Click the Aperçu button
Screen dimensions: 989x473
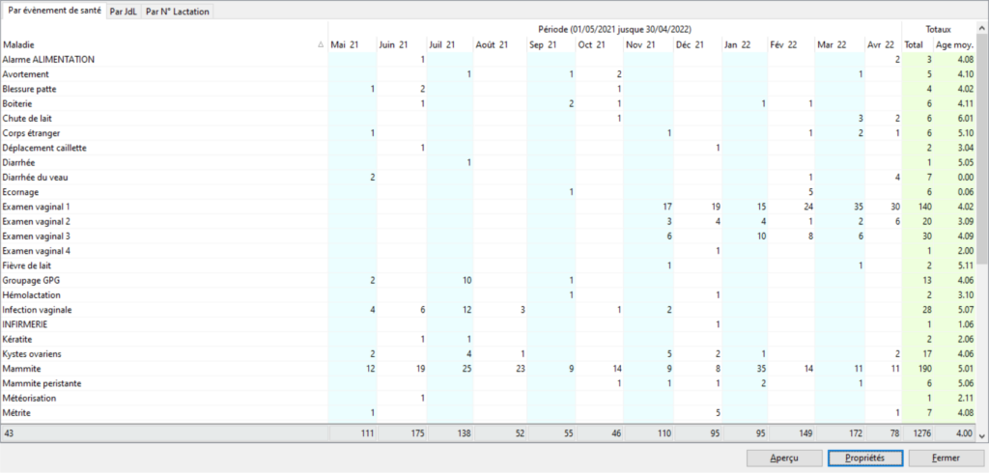781,457
